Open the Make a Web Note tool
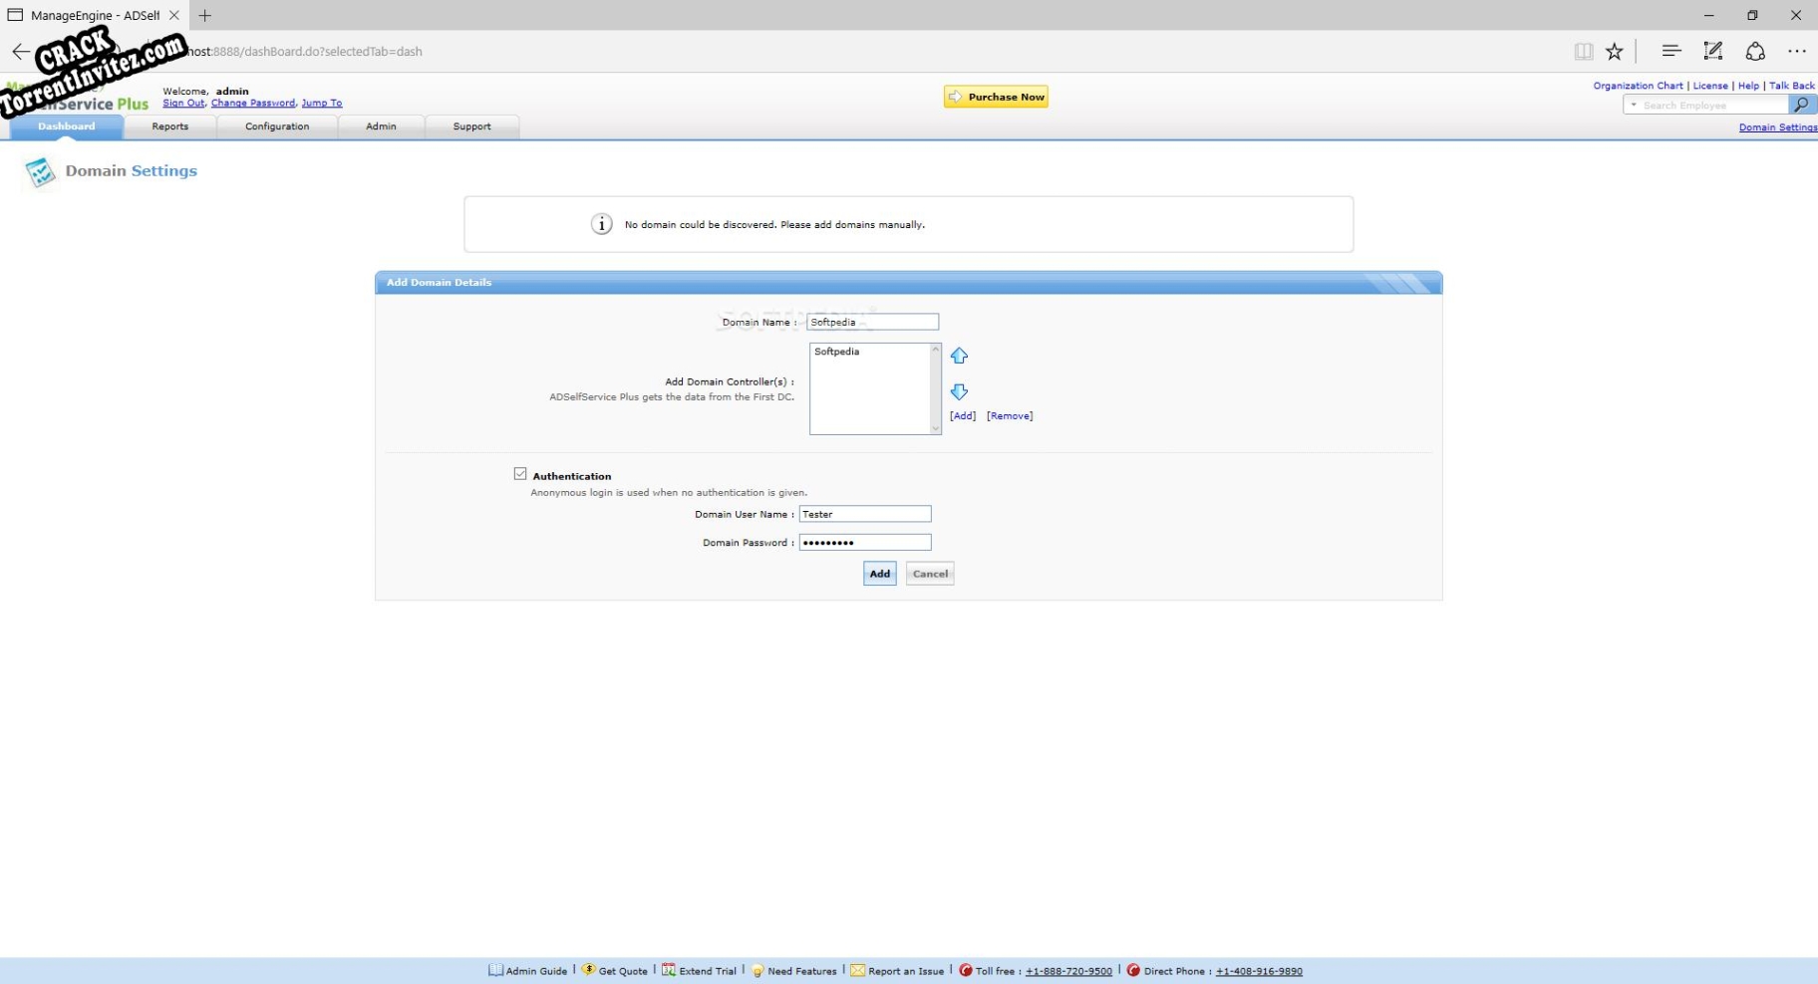Viewport: 1818px width, 984px height. click(1713, 51)
